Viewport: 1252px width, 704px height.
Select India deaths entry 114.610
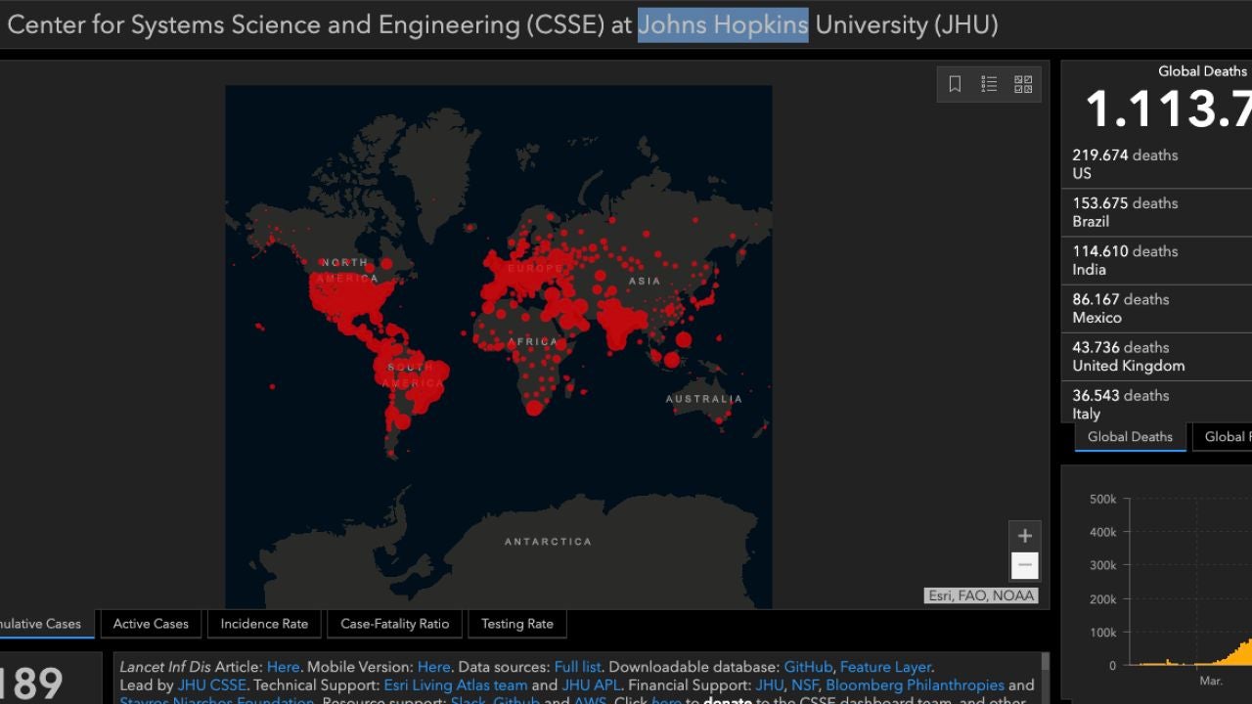tap(1156, 260)
